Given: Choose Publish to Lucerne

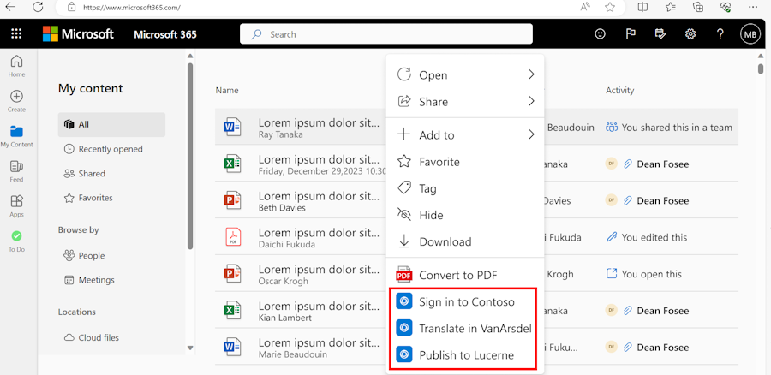Looking at the screenshot, I should [x=465, y=354].
